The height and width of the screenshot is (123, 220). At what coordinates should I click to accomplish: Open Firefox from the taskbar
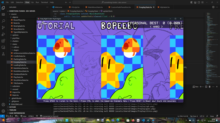[x=133, y=120]
